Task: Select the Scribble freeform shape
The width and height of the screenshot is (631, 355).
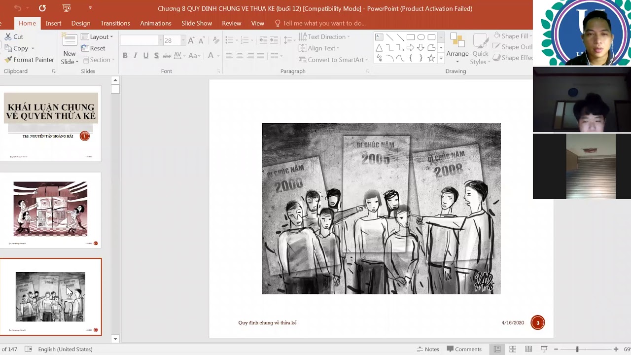Action: click(x=379, y=58)
